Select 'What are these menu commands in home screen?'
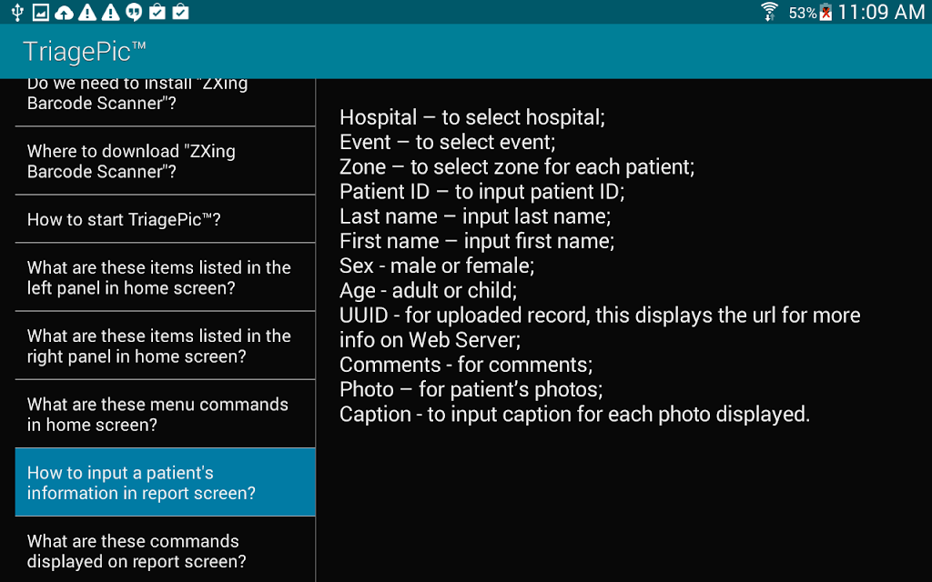This screenshot has height=582, width=932. 166,414
